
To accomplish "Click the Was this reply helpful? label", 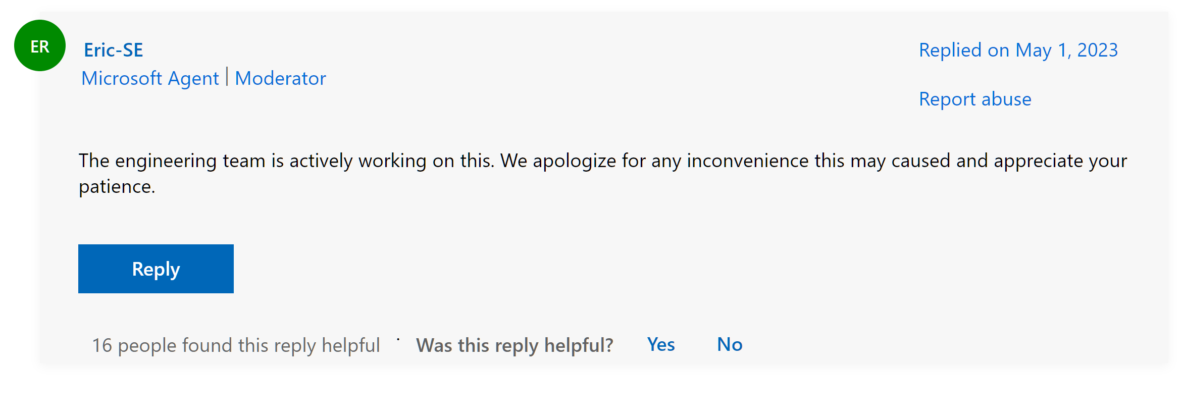I will [x=515, y=345].
